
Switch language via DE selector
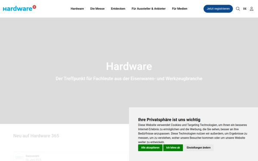(x=245, y=9)
